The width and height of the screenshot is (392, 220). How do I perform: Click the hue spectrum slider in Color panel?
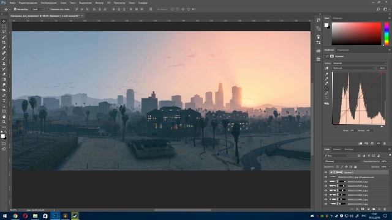point(386,34)
